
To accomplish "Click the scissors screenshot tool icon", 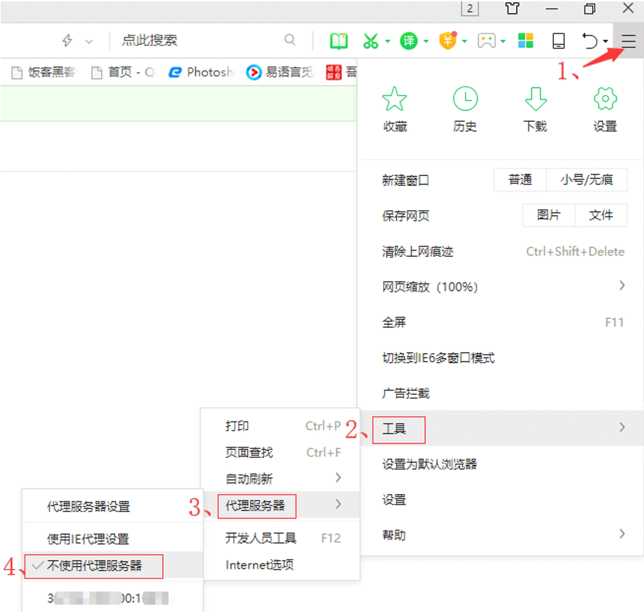I will pos(371,41).
